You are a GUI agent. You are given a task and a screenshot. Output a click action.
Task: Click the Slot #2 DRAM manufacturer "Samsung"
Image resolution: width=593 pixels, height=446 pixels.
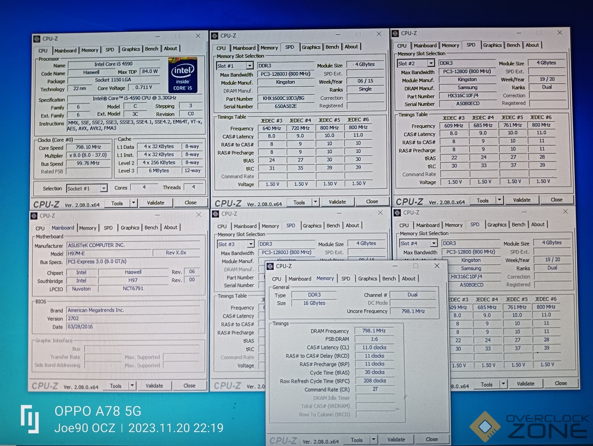(x=468, y=88)
